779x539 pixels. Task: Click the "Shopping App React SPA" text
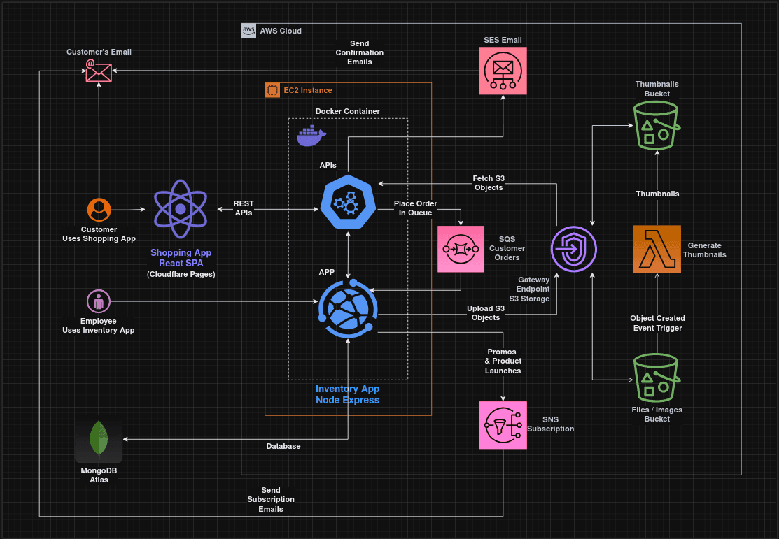tap(181, 258)
